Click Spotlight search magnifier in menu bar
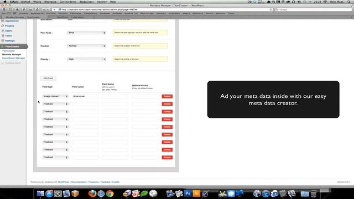 click(349, 2)
